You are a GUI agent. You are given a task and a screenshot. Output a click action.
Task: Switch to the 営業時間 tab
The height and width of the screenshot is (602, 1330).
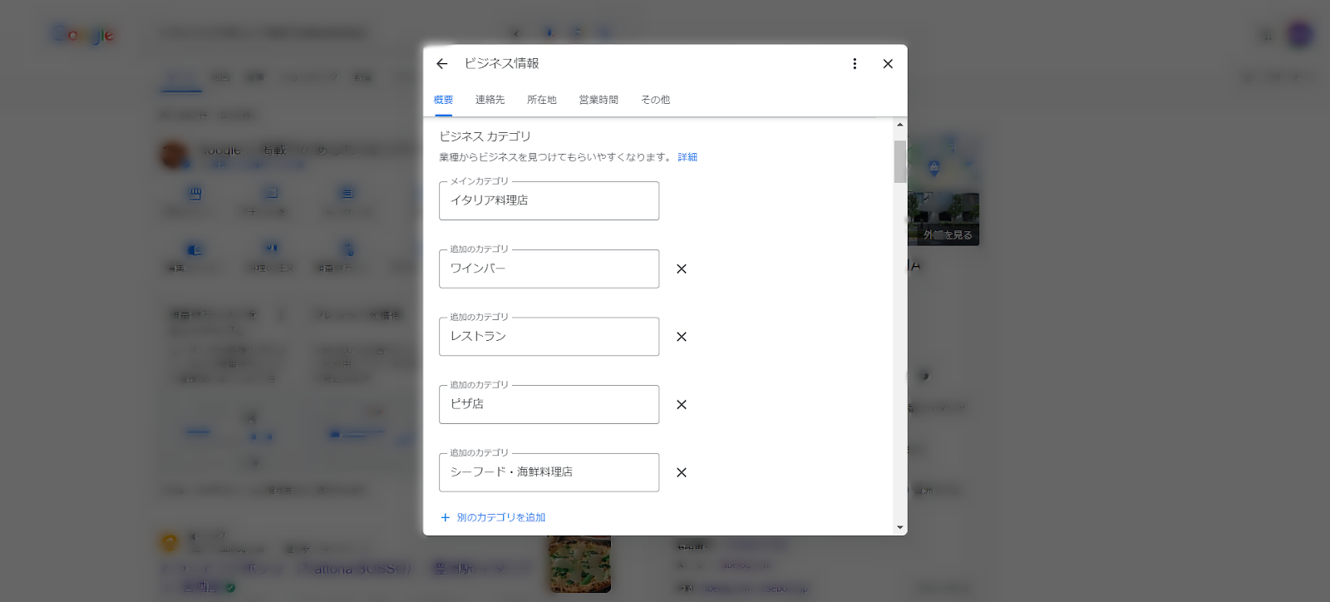point(598,100)
